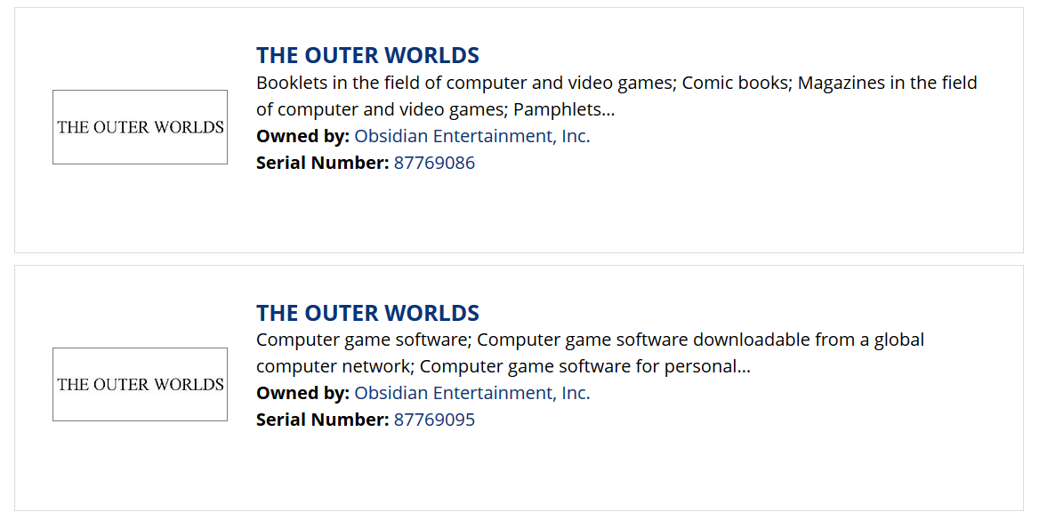
Task: Click Obsidian Entertainment link above serial 87769095
Action: pyautogui.click(x=471, y=393)
